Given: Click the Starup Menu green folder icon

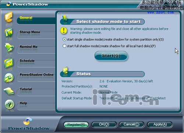Looking at the screenshot, I should click(x=8, y=32).
